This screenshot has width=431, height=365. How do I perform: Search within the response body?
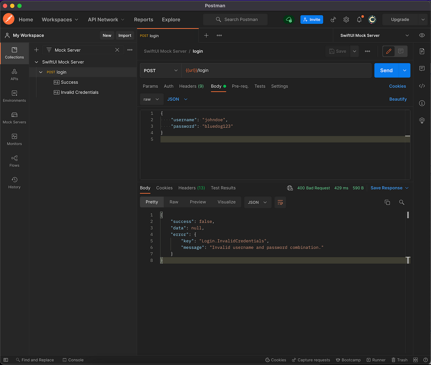point(402,202)
